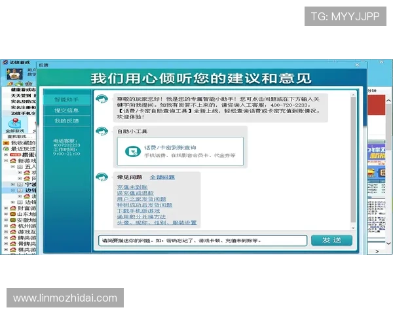Screen dimensions: 393x314
Task: Open the 提交信息 tab
Action: 67,111
